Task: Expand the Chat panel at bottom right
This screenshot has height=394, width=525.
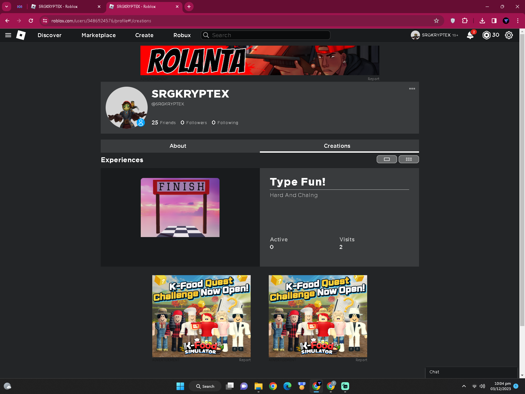Action: [x=472, y=372]
